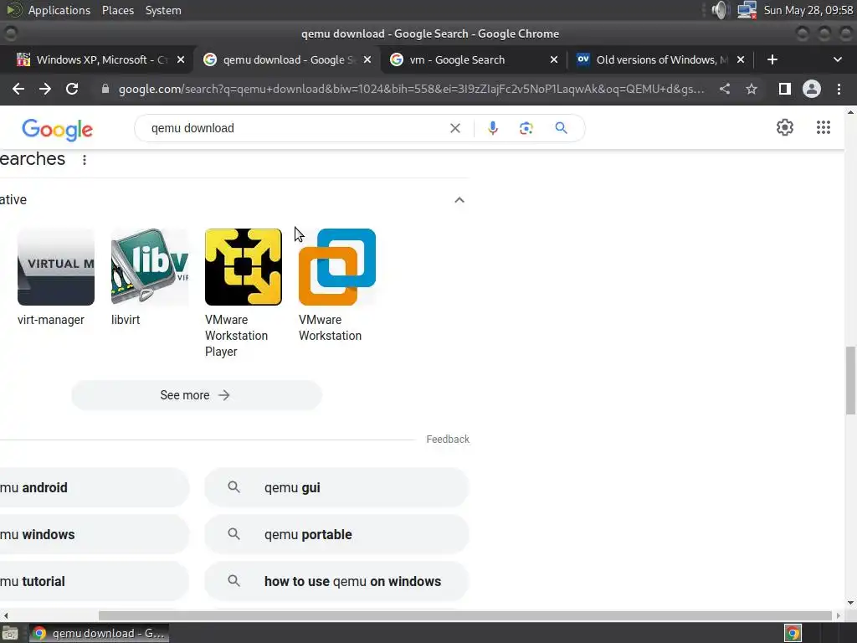Screen dimensions: 857x643
Task: Clear the search box with X
Action: [454, 128]
